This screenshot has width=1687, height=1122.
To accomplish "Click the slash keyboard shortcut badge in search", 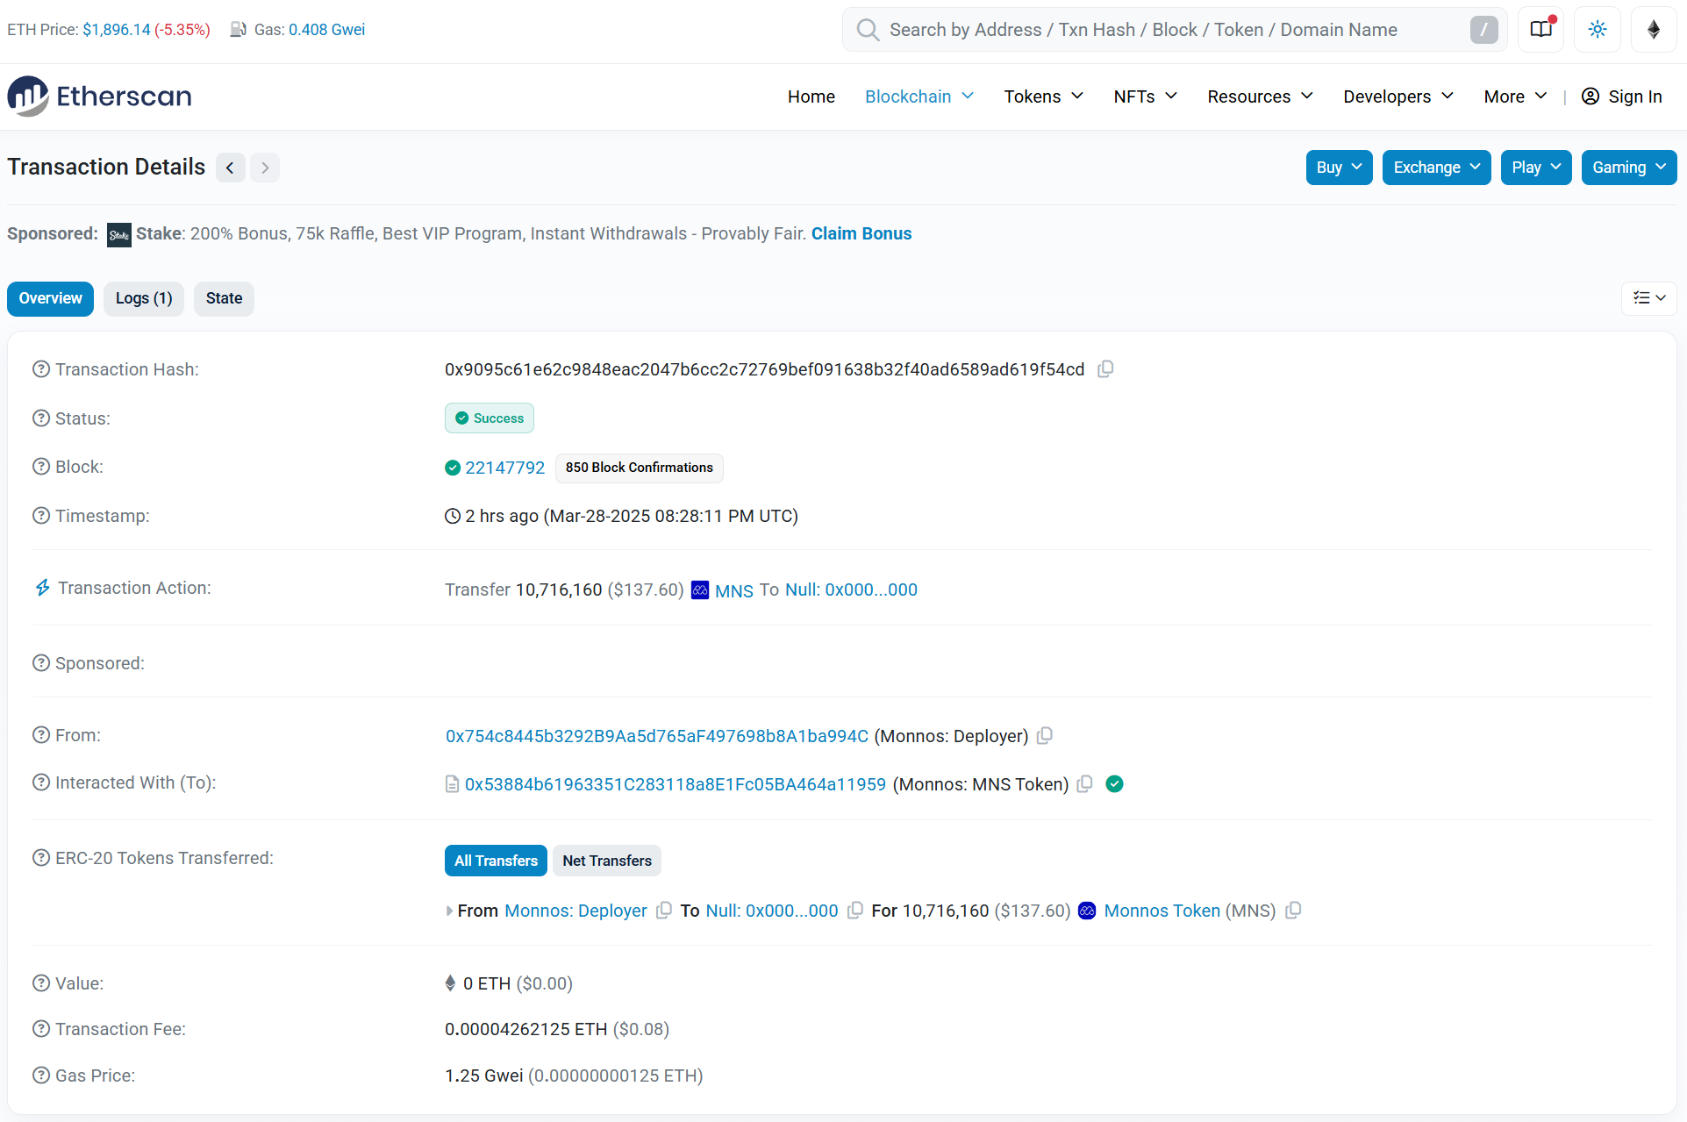I will click(x=1484, y=30).
